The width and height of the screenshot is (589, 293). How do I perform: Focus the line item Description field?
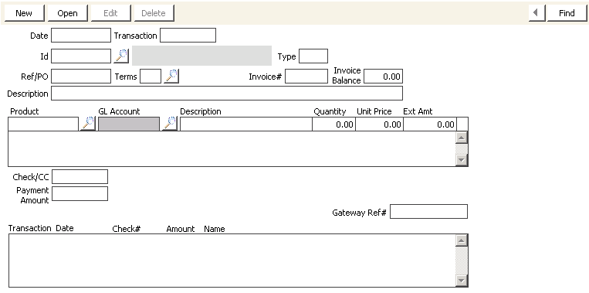246,124
